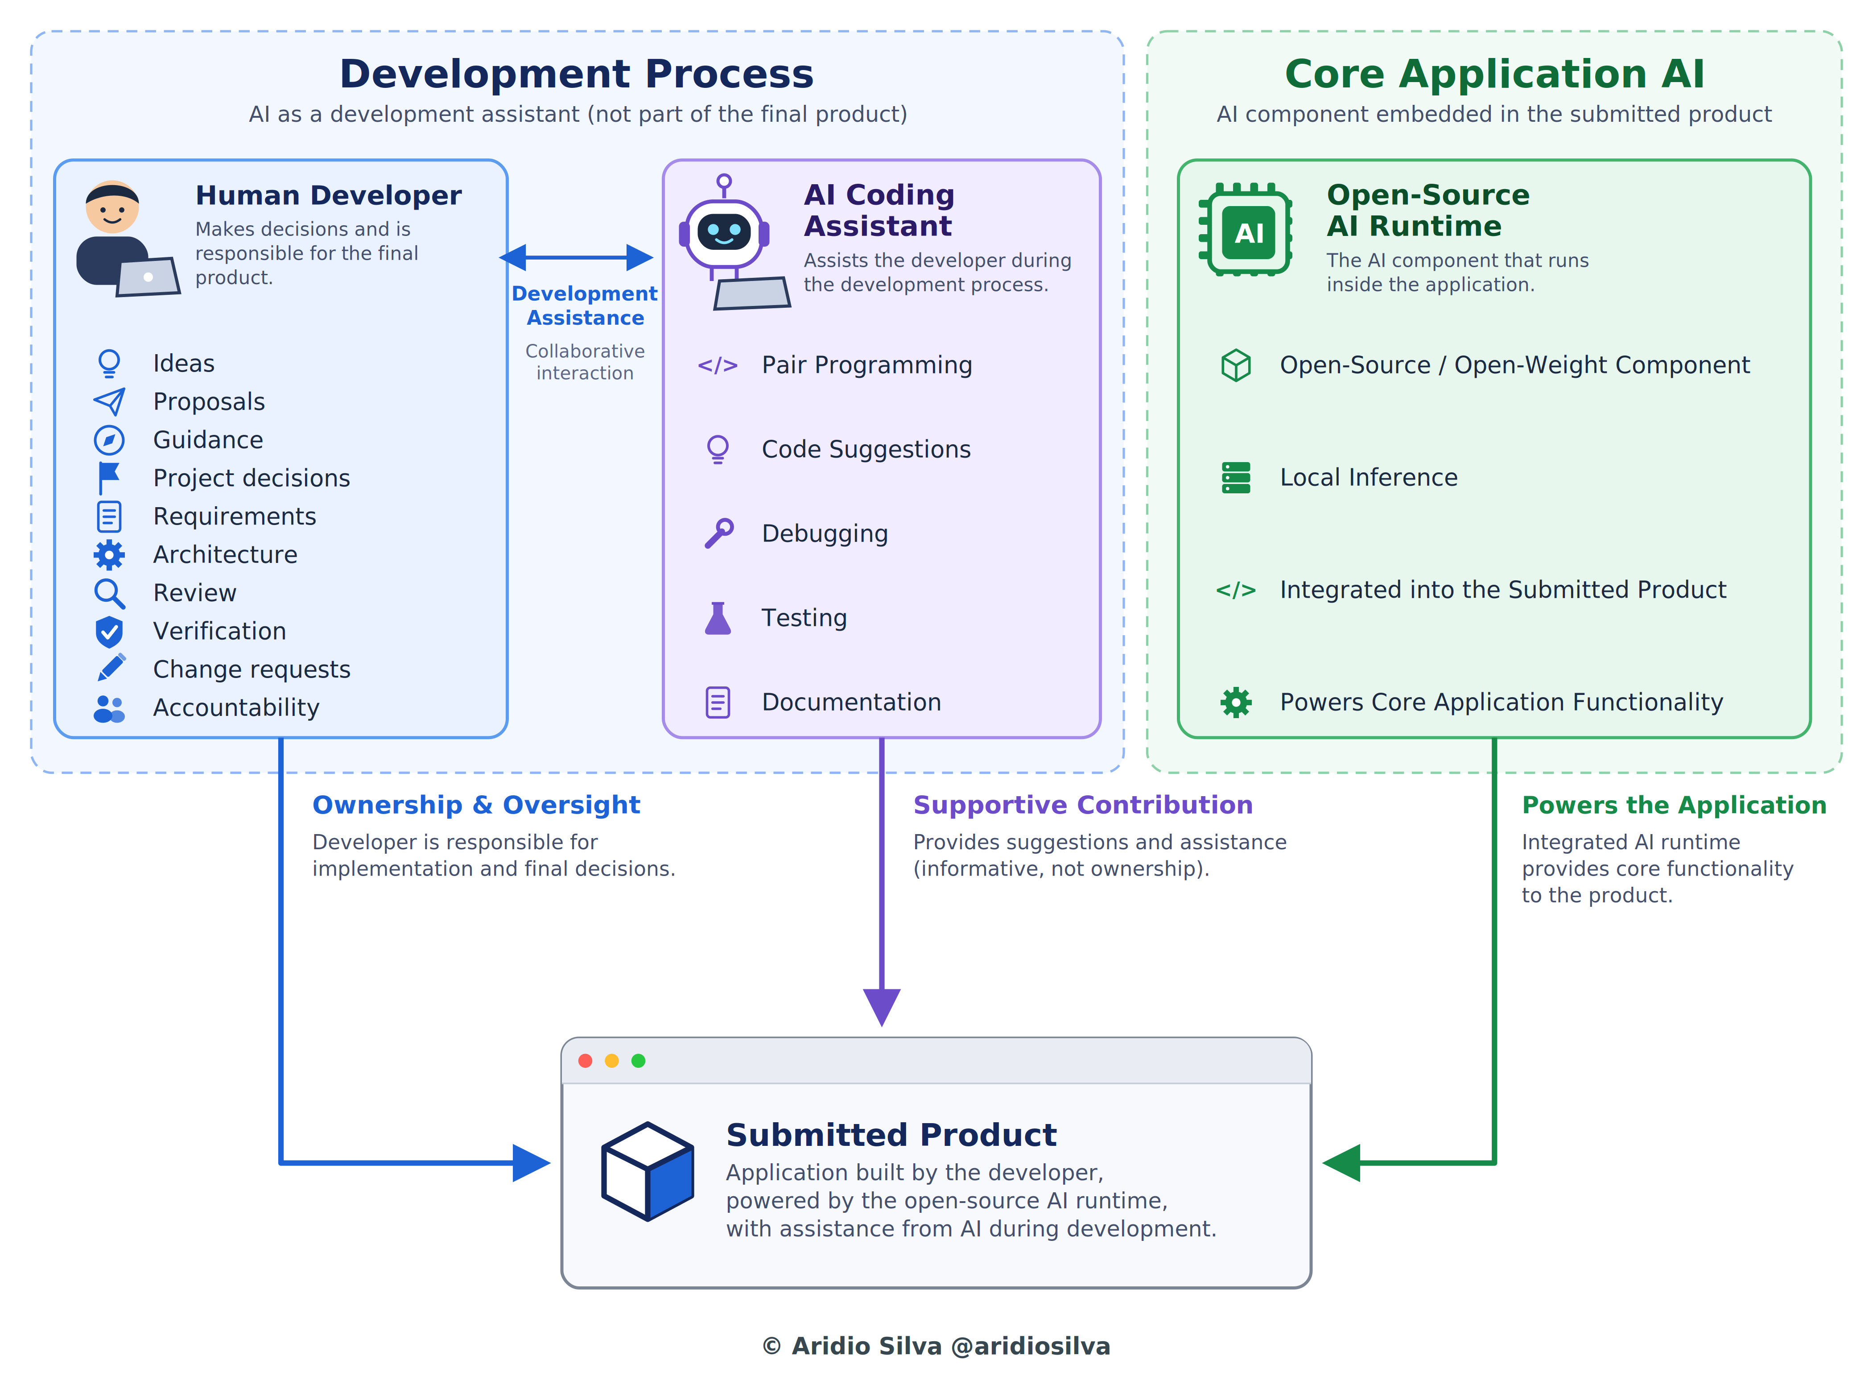The width and height of the screenshot is (1873, 1397).
Task: Click the Pair Programming label
Action: click(867, 365)
